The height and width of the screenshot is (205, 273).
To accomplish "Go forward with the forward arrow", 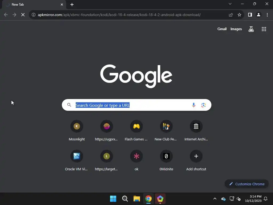I will click(14, 15).
